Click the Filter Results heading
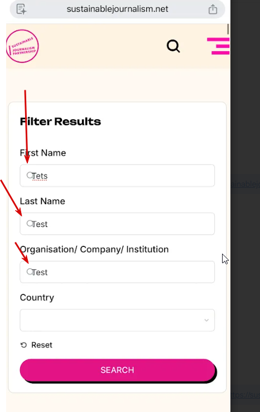Viewport: 260px width, 412px height. coord(60,122)
